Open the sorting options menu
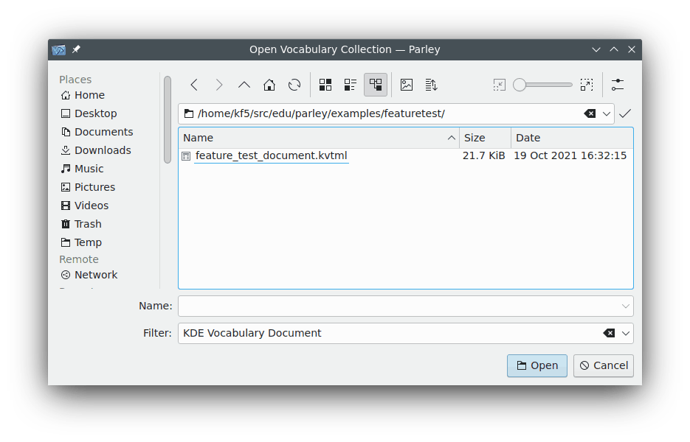 tap(432, 85)
